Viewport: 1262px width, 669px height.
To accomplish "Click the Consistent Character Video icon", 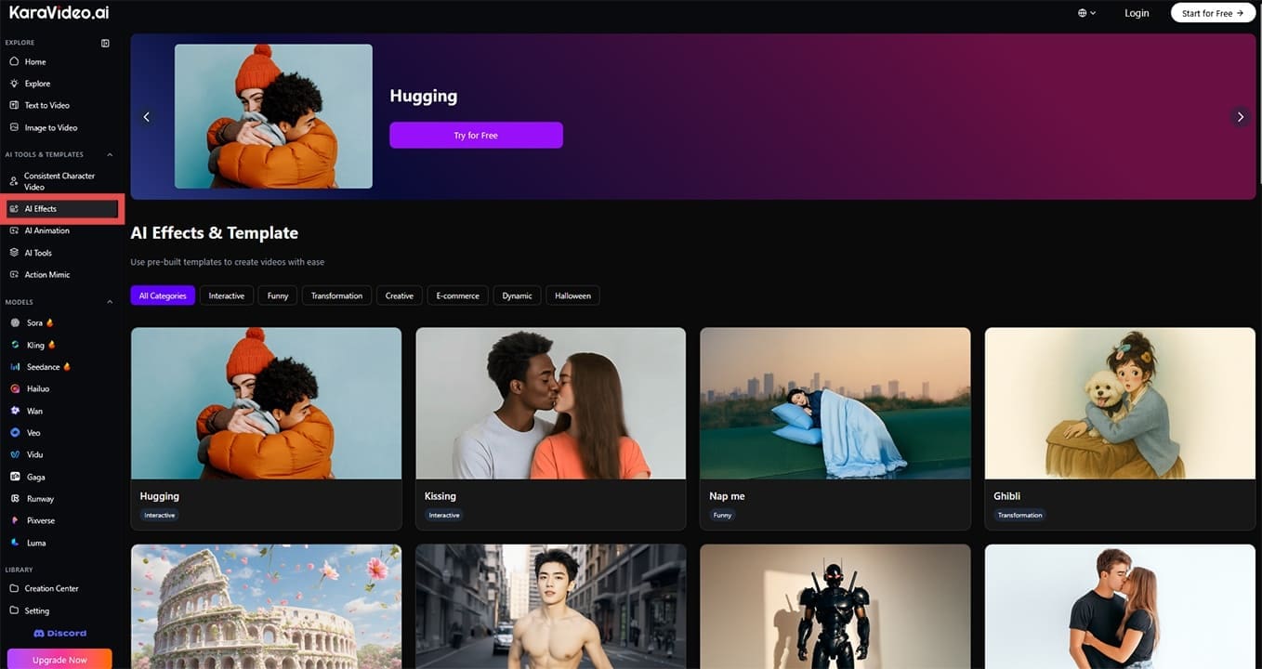I will point(13,179).
